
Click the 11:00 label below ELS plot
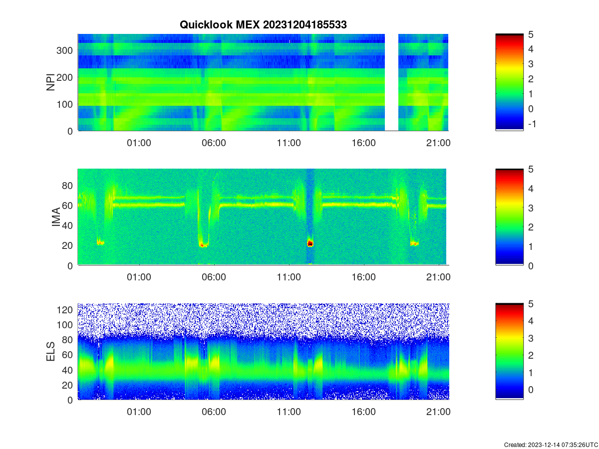click(x=289, y=412)
